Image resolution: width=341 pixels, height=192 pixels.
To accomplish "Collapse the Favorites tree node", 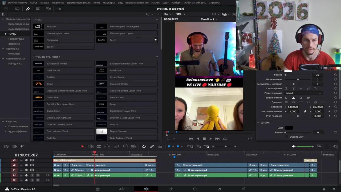I will tap(3, 121).
